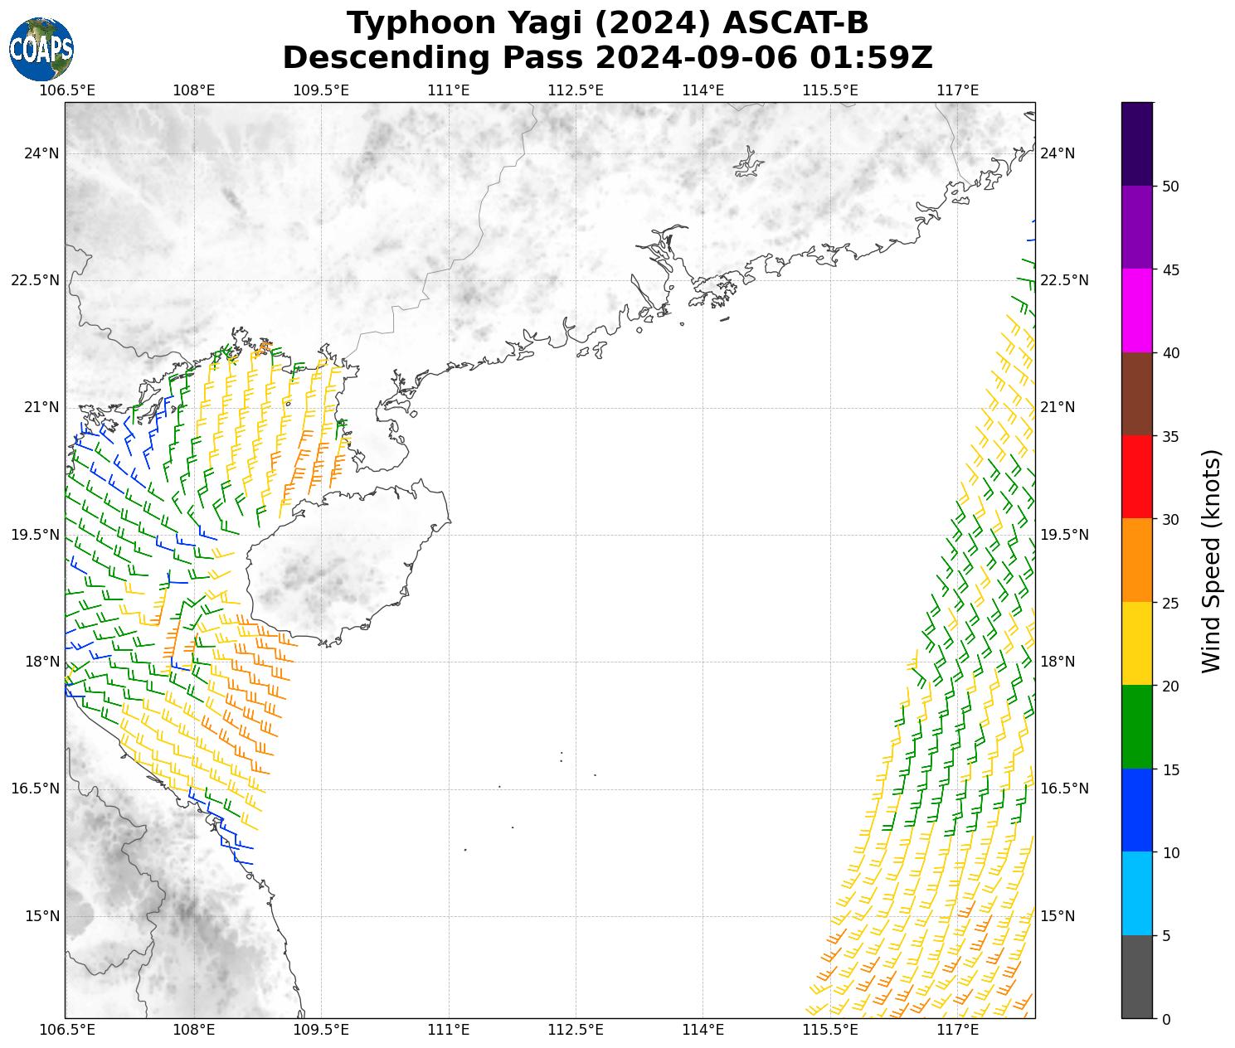
Task: Click the magenta 40–45 knot colorbar segment
Action: click(1136, 310)
